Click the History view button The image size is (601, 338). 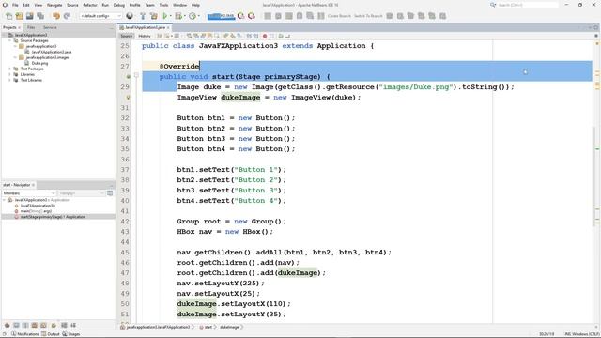[x=145, y=36]
